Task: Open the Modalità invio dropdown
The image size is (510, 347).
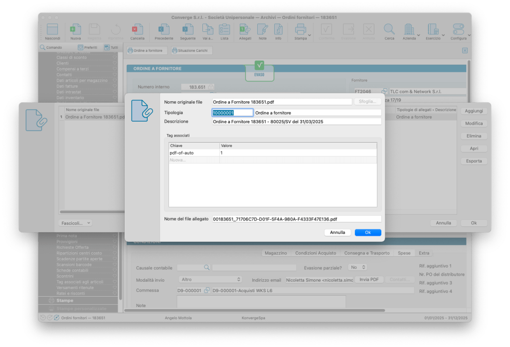Action: click(210, 280)
